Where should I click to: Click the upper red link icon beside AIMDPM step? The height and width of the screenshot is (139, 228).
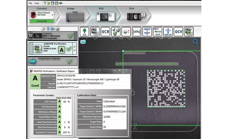(x=74, y=47)
